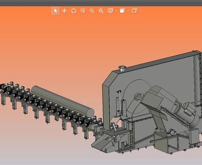Image resolution: width=202 pixels, height=165 pixels.
Task: Choose the third zoom magnifier tool
Action: click(101, 11)
